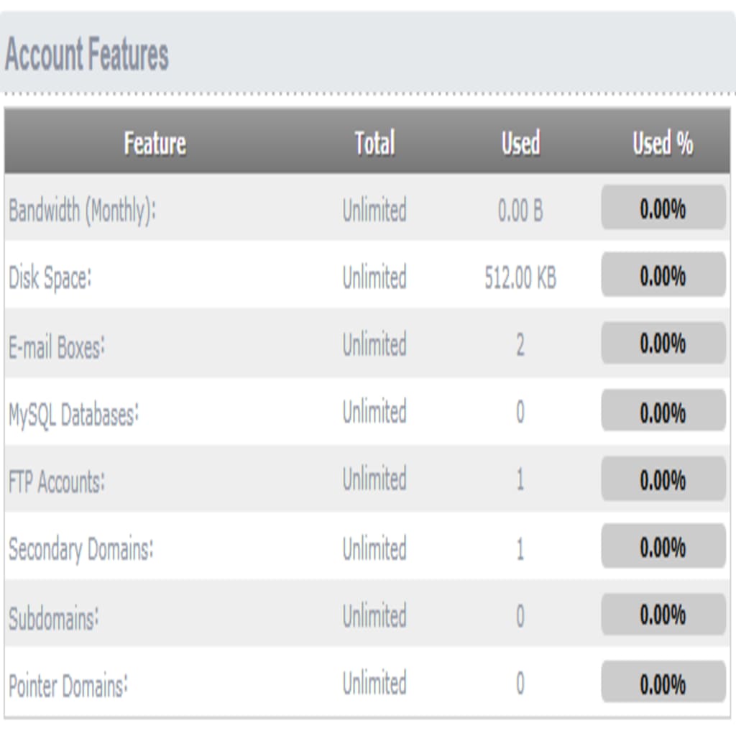Select the MySQL Databases row label
Image resolution: width=736 pixels, height=736 pixels.
tap(74, 415)
